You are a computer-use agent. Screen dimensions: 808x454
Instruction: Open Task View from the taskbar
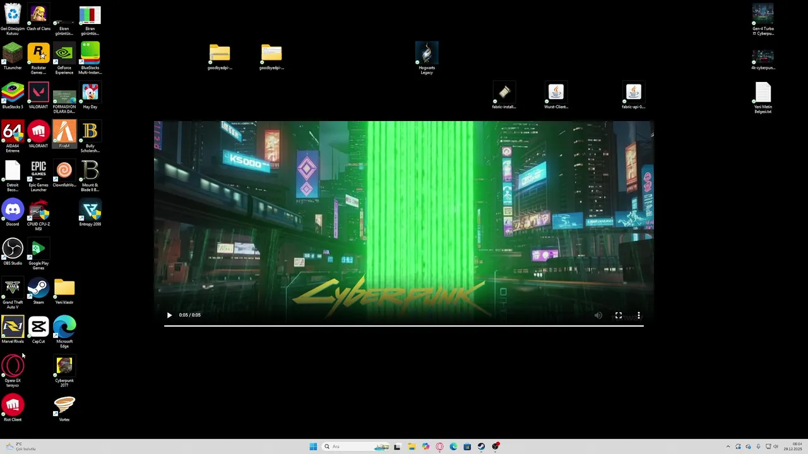(397, 446)
